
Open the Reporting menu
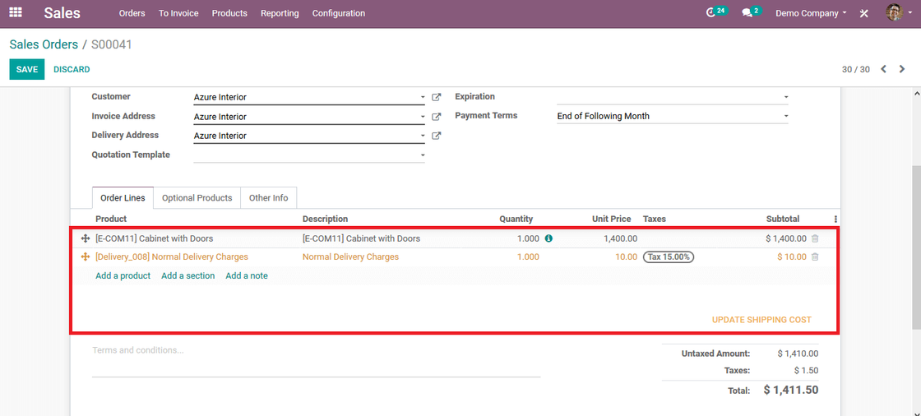tap(280, 13)
